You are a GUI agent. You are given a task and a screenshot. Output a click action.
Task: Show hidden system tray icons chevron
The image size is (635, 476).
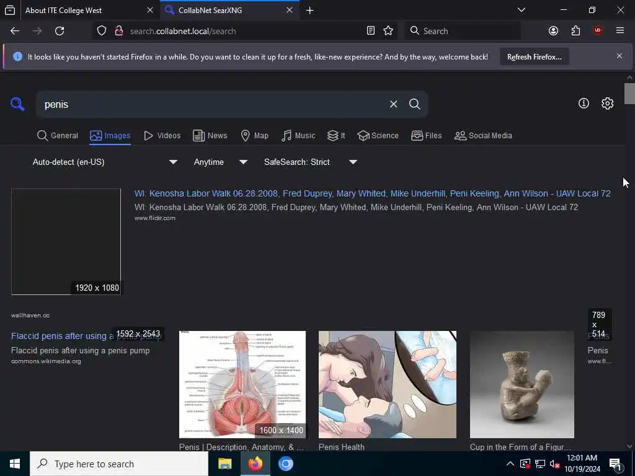point(510,464)
